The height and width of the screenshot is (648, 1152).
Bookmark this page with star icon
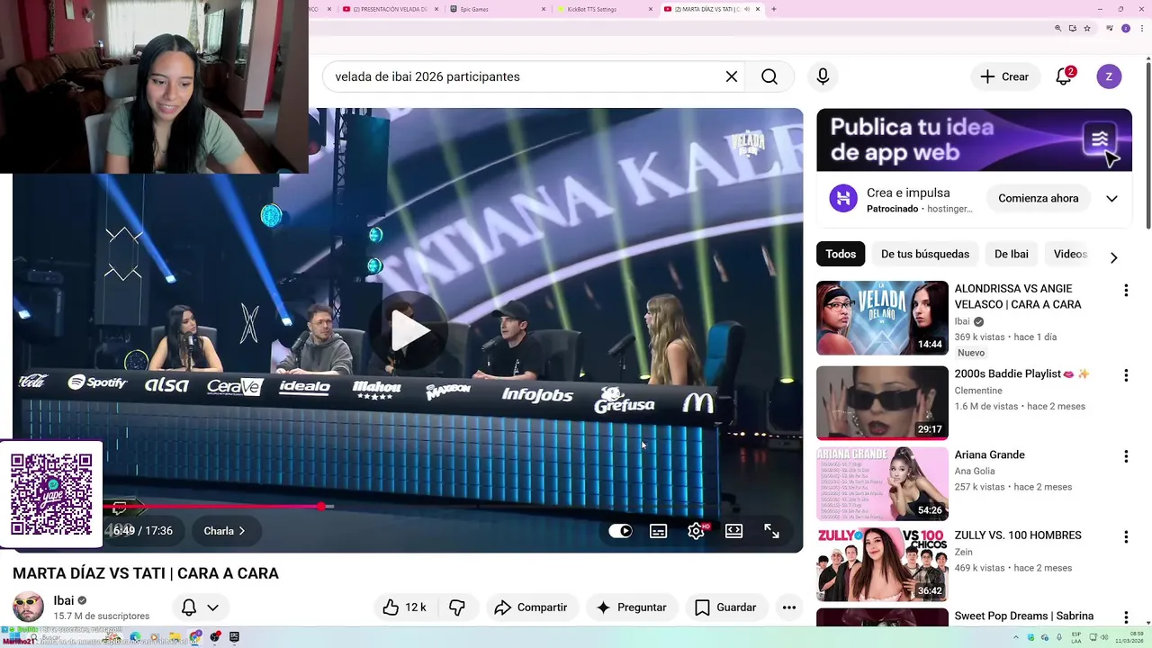pos(1087,29)
